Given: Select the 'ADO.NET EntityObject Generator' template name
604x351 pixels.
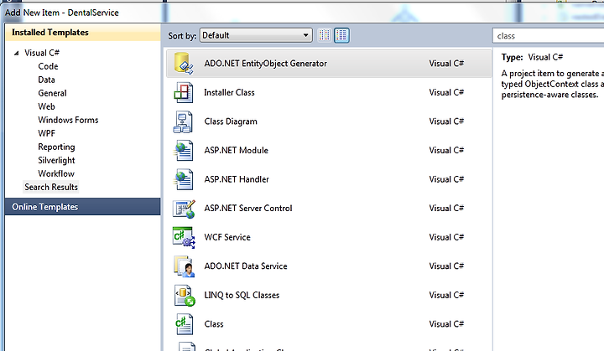Looking at the screenshot, I should (x=265, y=64).
